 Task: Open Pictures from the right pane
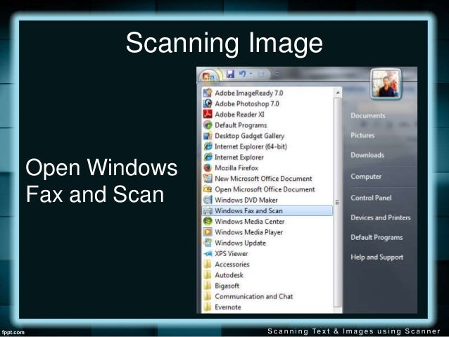coord(362,135)
